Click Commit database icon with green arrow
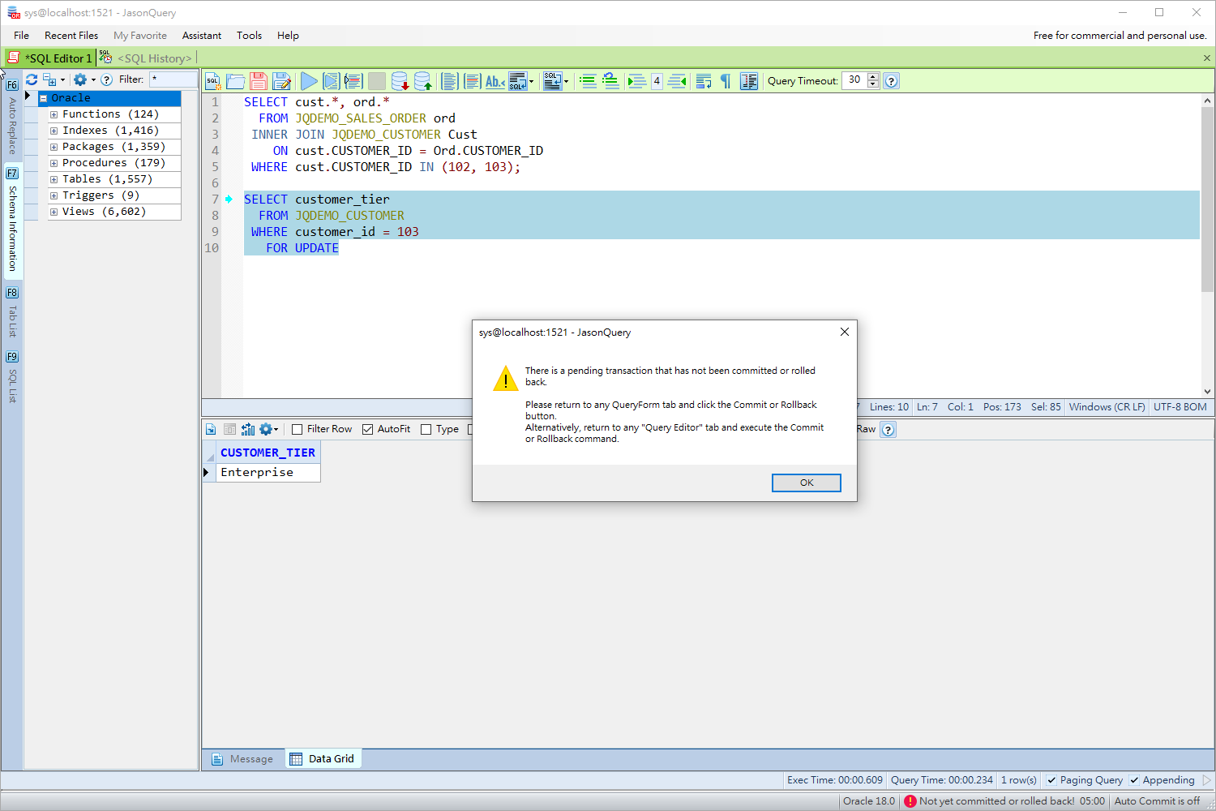 click(422, 81)
